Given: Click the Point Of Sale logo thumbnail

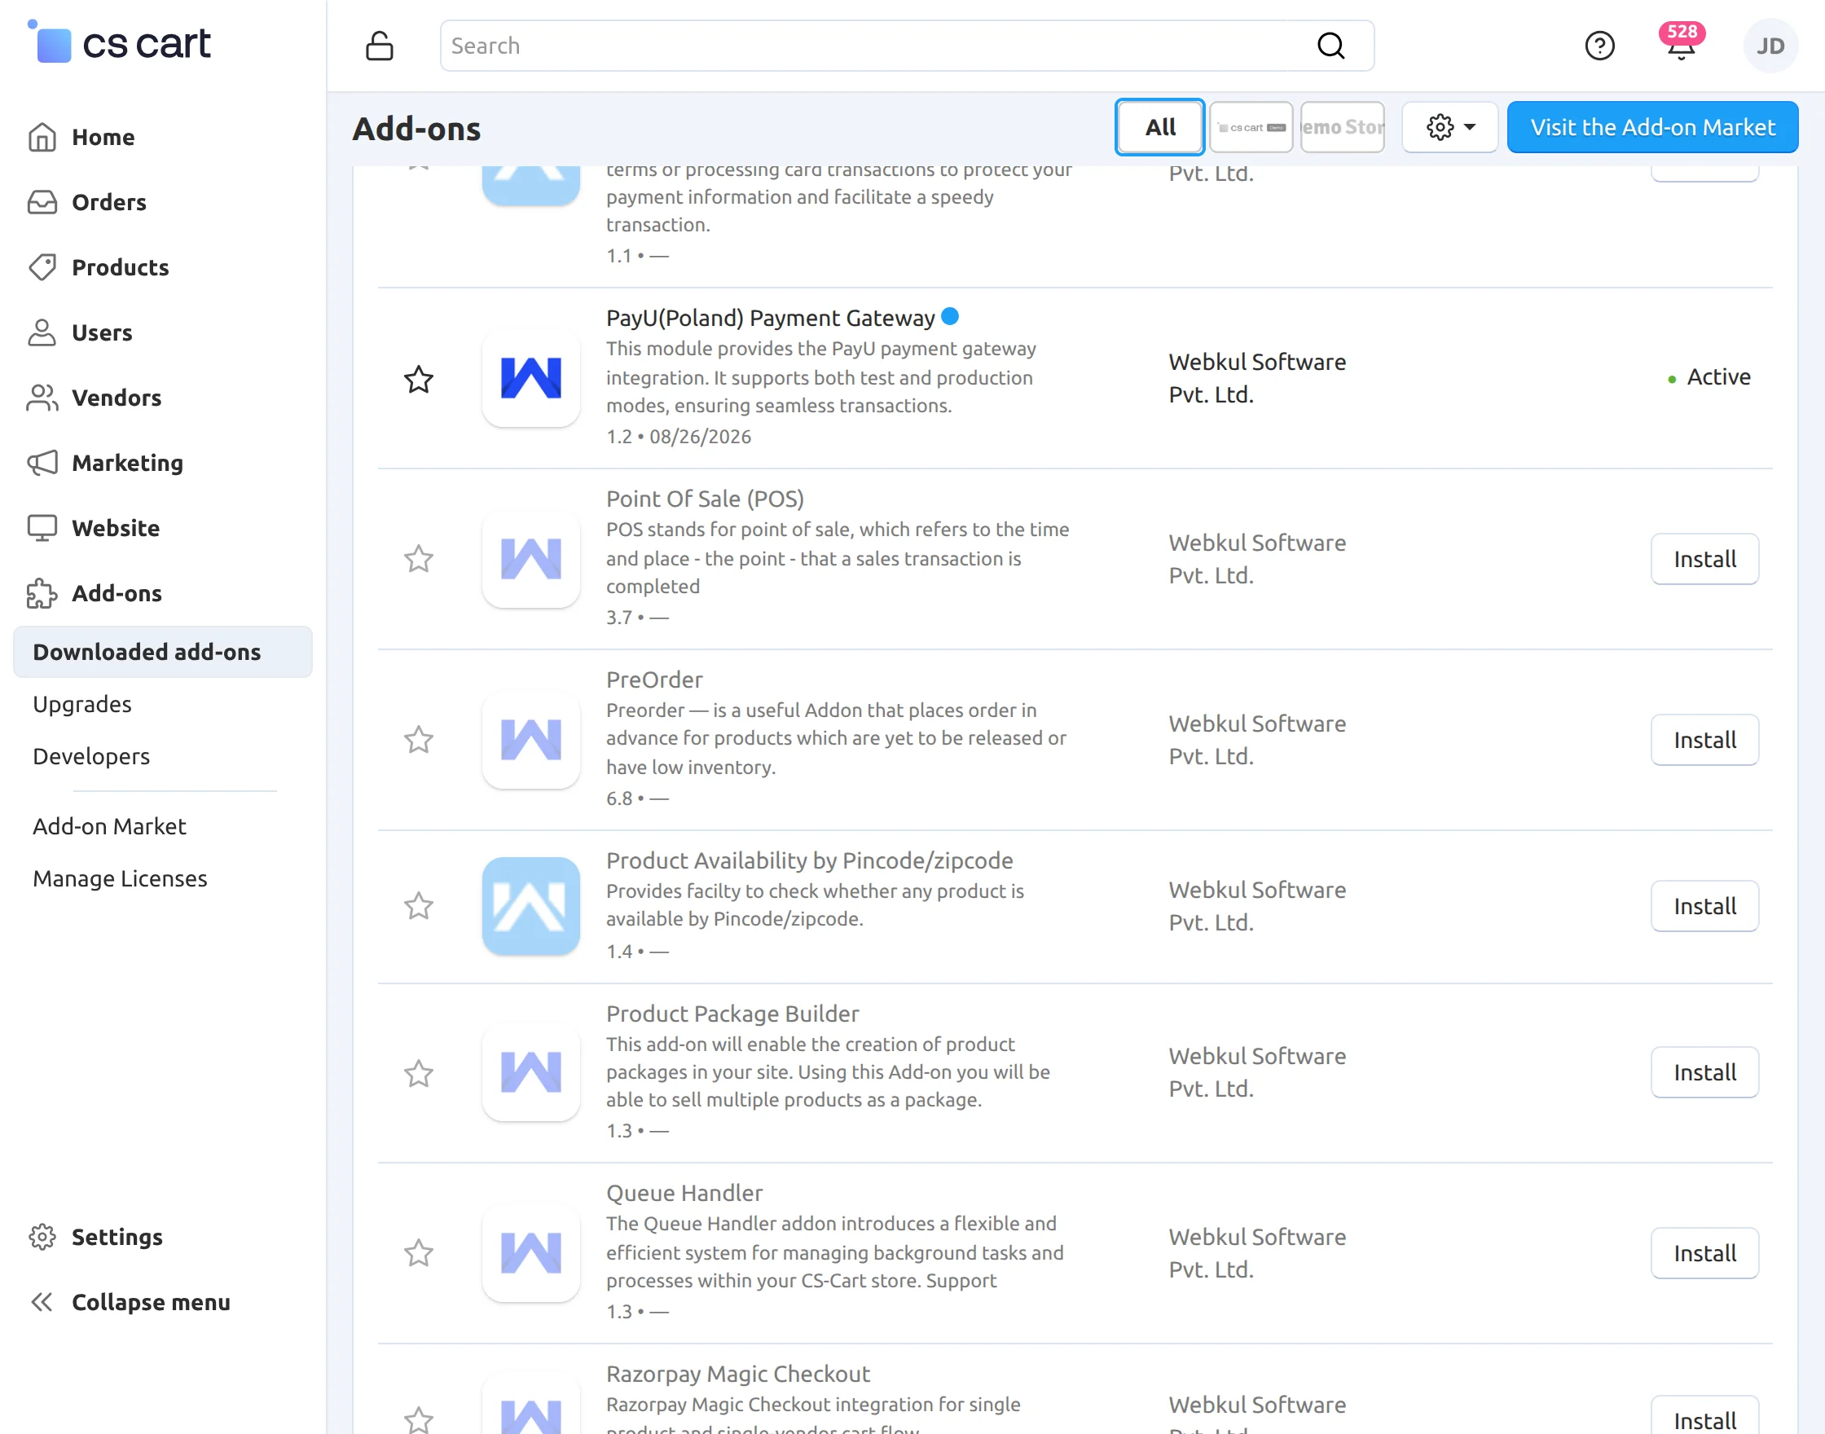Looking at the screenshot, I should (530, 558).
